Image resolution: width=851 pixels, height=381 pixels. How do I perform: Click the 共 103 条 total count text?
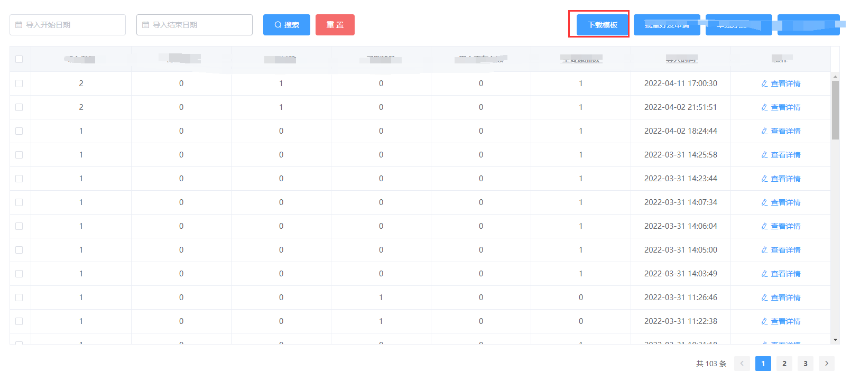711,364
